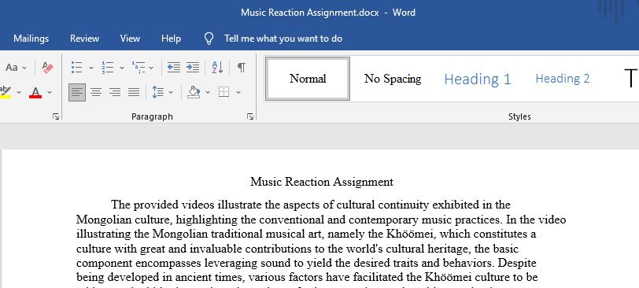Apply yellow text highlight color
This screenshot has height=288, width=639.
(6, 93)
